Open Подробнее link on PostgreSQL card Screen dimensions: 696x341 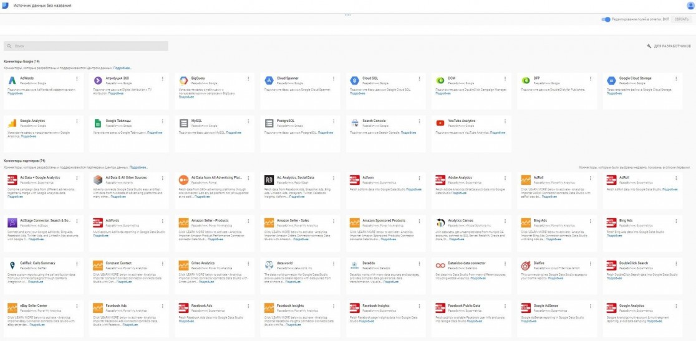(326, 133)
